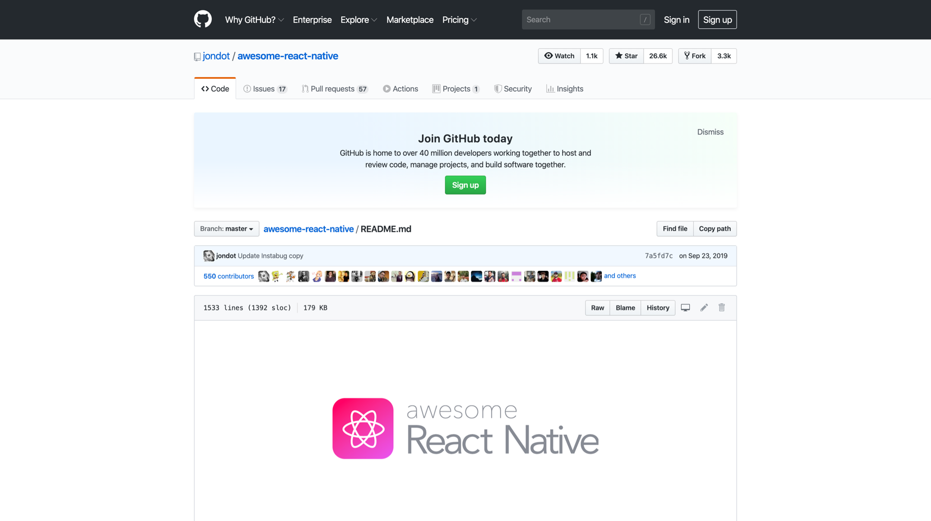Open the Pull requests tab
Viewport: 931px width, 521px height.
click(x=334, y=89)
